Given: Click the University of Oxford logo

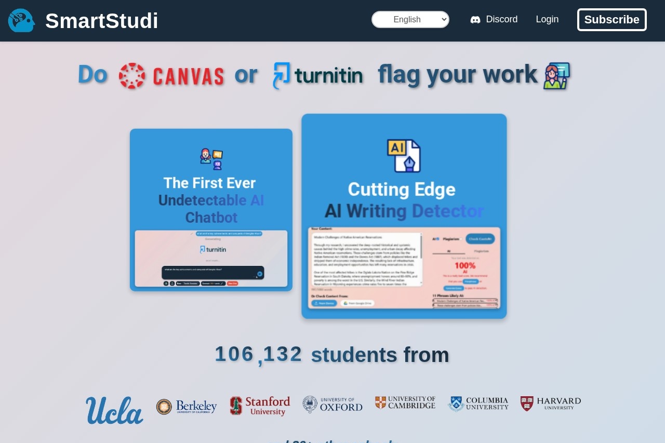Looking at the screenshot, I should [x=332, y=405].
